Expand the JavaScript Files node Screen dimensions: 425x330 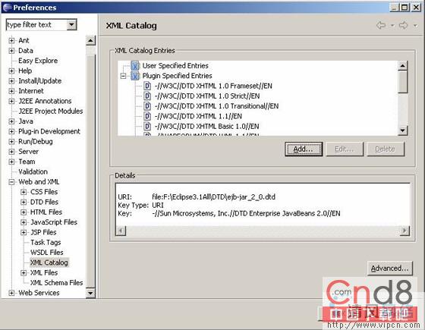[x=24, y=222]
